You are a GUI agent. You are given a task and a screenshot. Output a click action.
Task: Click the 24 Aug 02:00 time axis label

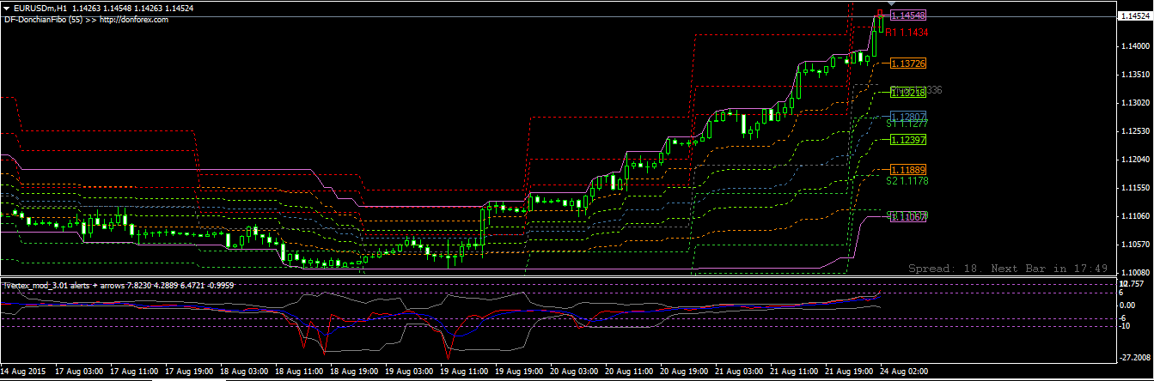902,372
